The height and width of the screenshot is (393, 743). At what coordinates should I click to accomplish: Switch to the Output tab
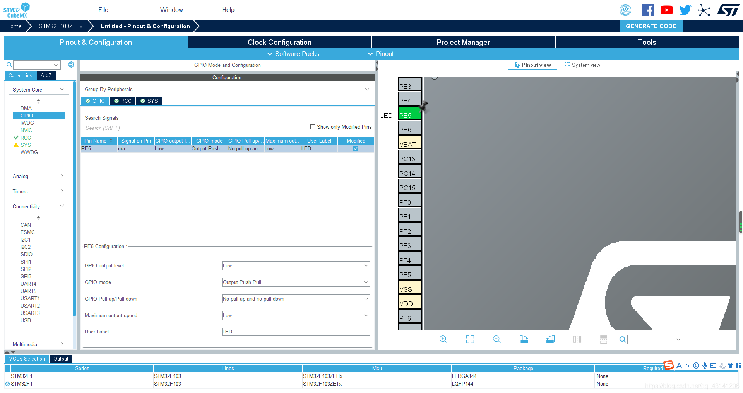click(x=61, y=359)
